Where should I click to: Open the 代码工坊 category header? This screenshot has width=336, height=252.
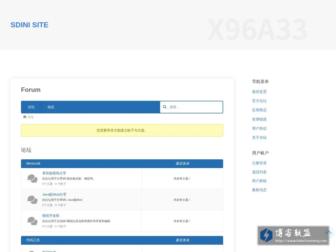(x=33, y=240)
